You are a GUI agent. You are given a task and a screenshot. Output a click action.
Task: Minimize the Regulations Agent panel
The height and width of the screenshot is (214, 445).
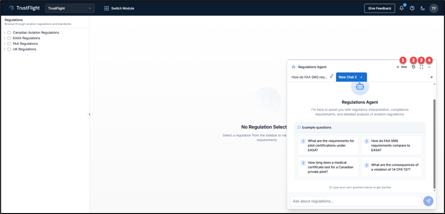(429, 67)
